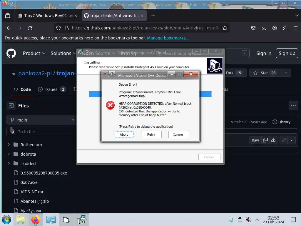
Task: Click the 9256bb9 commit hash
Action: point(238,122)
